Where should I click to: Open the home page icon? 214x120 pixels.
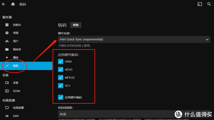(x=13, y=4)
